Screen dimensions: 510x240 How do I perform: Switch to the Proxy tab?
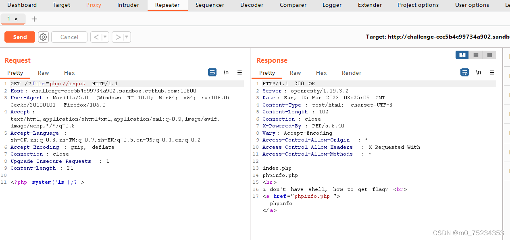pyautogui.click(x=94, y=5)
